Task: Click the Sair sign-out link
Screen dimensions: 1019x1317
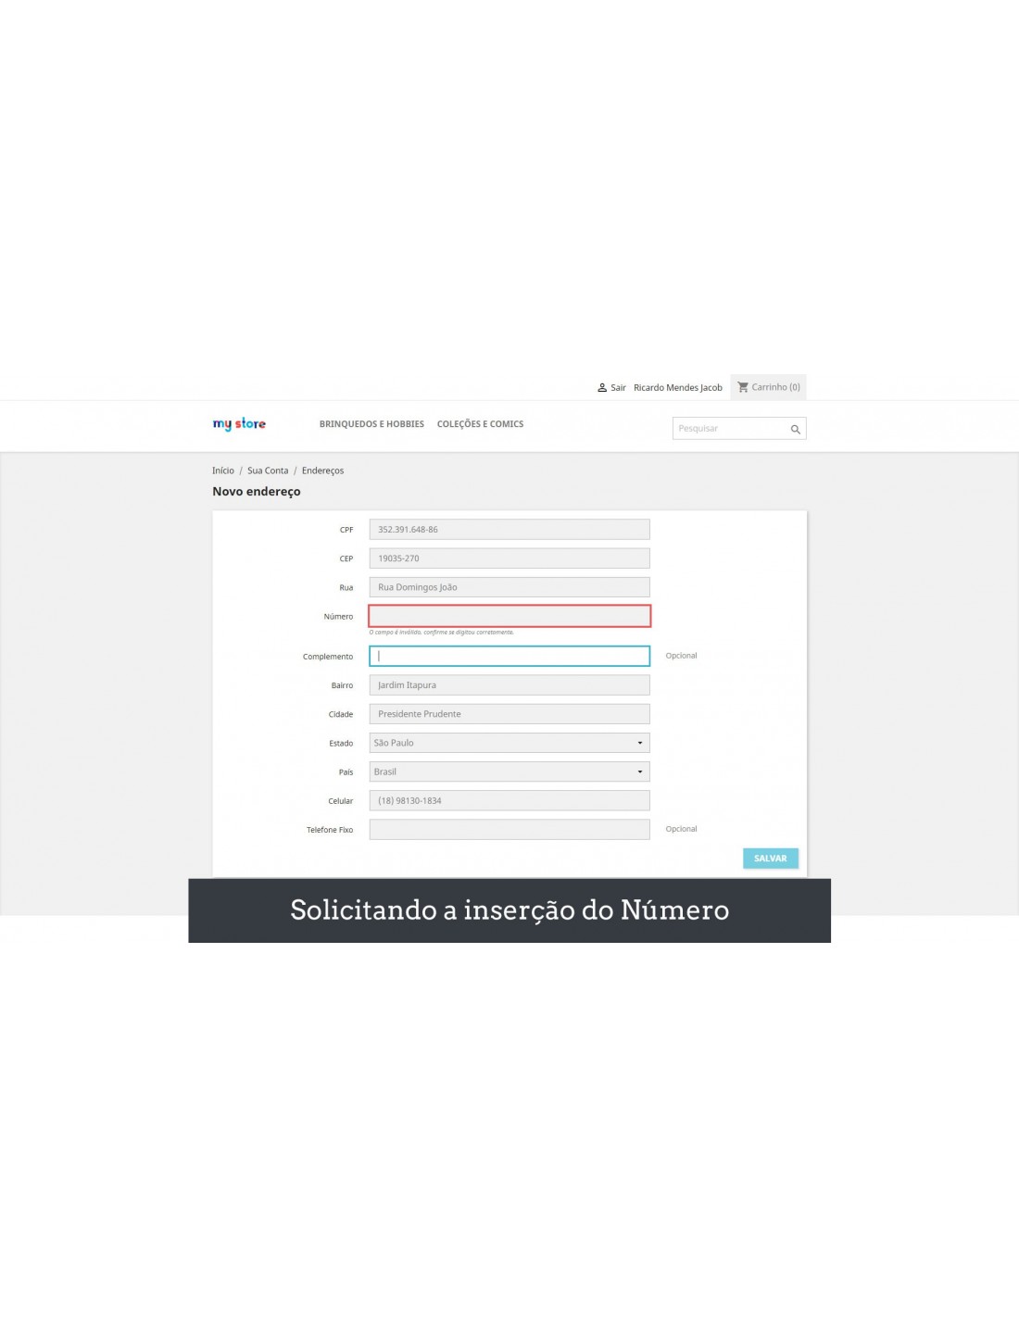Action: coord(618,388)
